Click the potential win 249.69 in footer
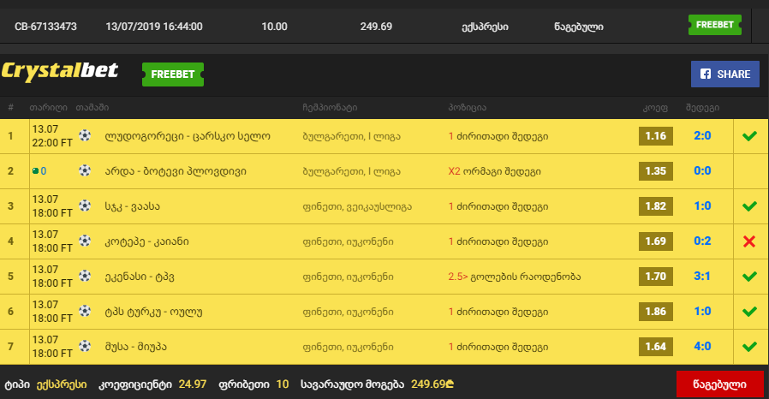The width and height of the screenshot is (769, 399). pos(432,384)
